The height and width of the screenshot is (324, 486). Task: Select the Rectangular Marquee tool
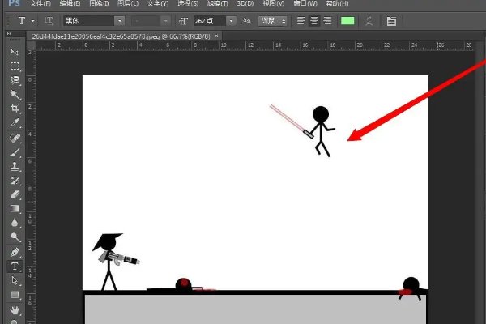tap(15, 66)
